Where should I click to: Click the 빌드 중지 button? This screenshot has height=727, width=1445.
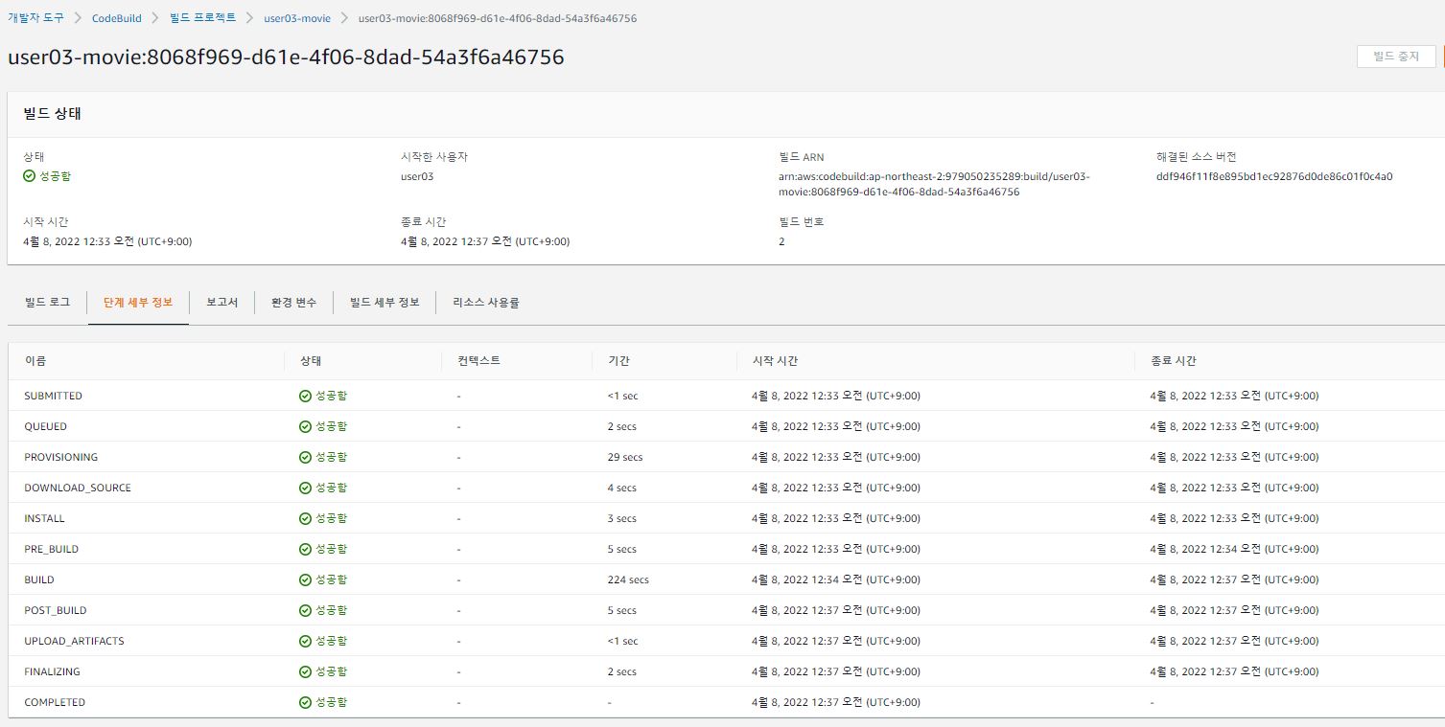(x=1396, y=57)
